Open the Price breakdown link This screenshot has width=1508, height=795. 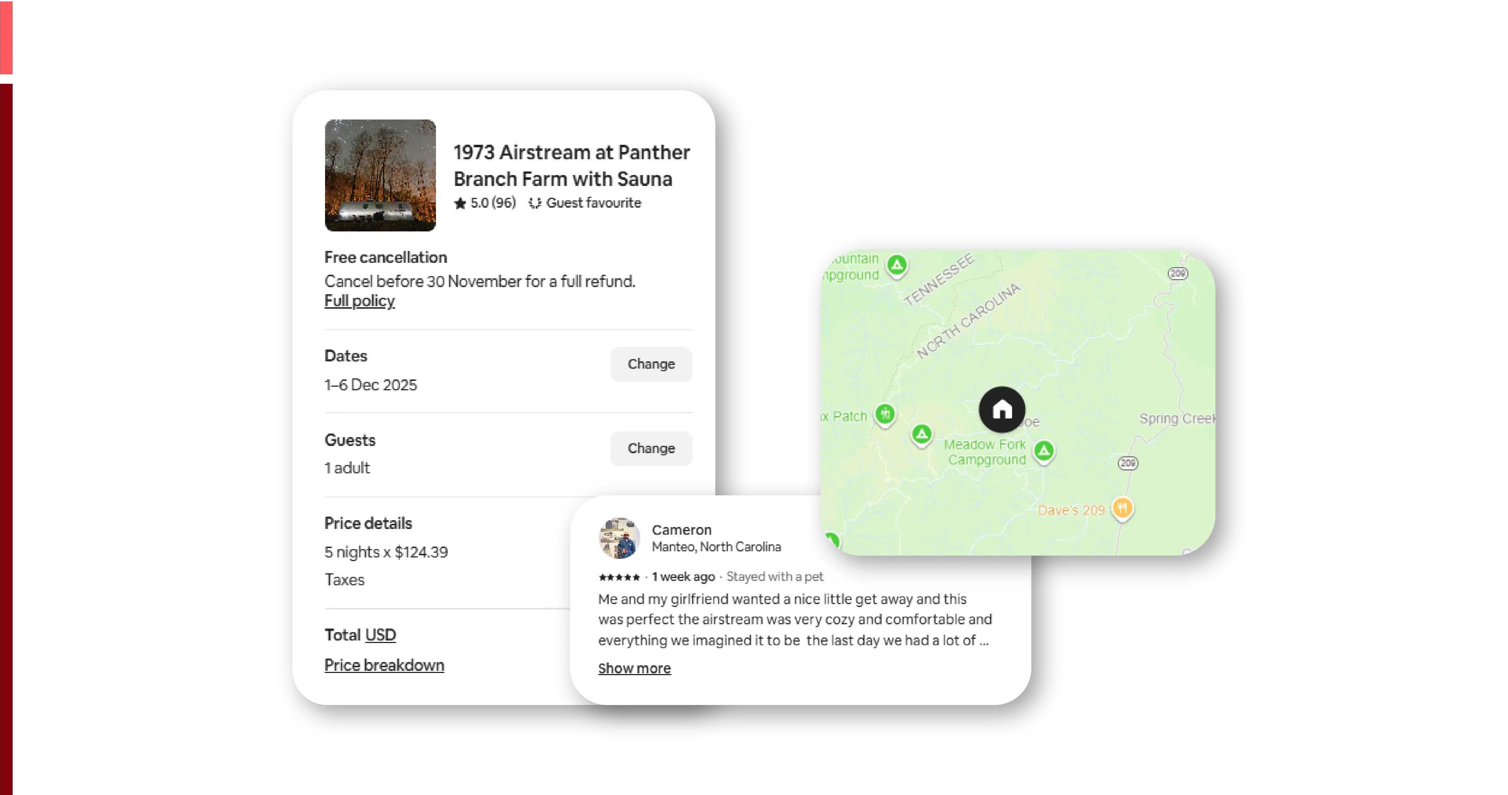pyautogui.click(x=384, y=665)
